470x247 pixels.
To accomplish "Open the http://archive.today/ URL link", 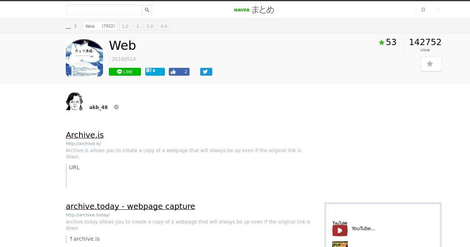I will coord(88,215).
